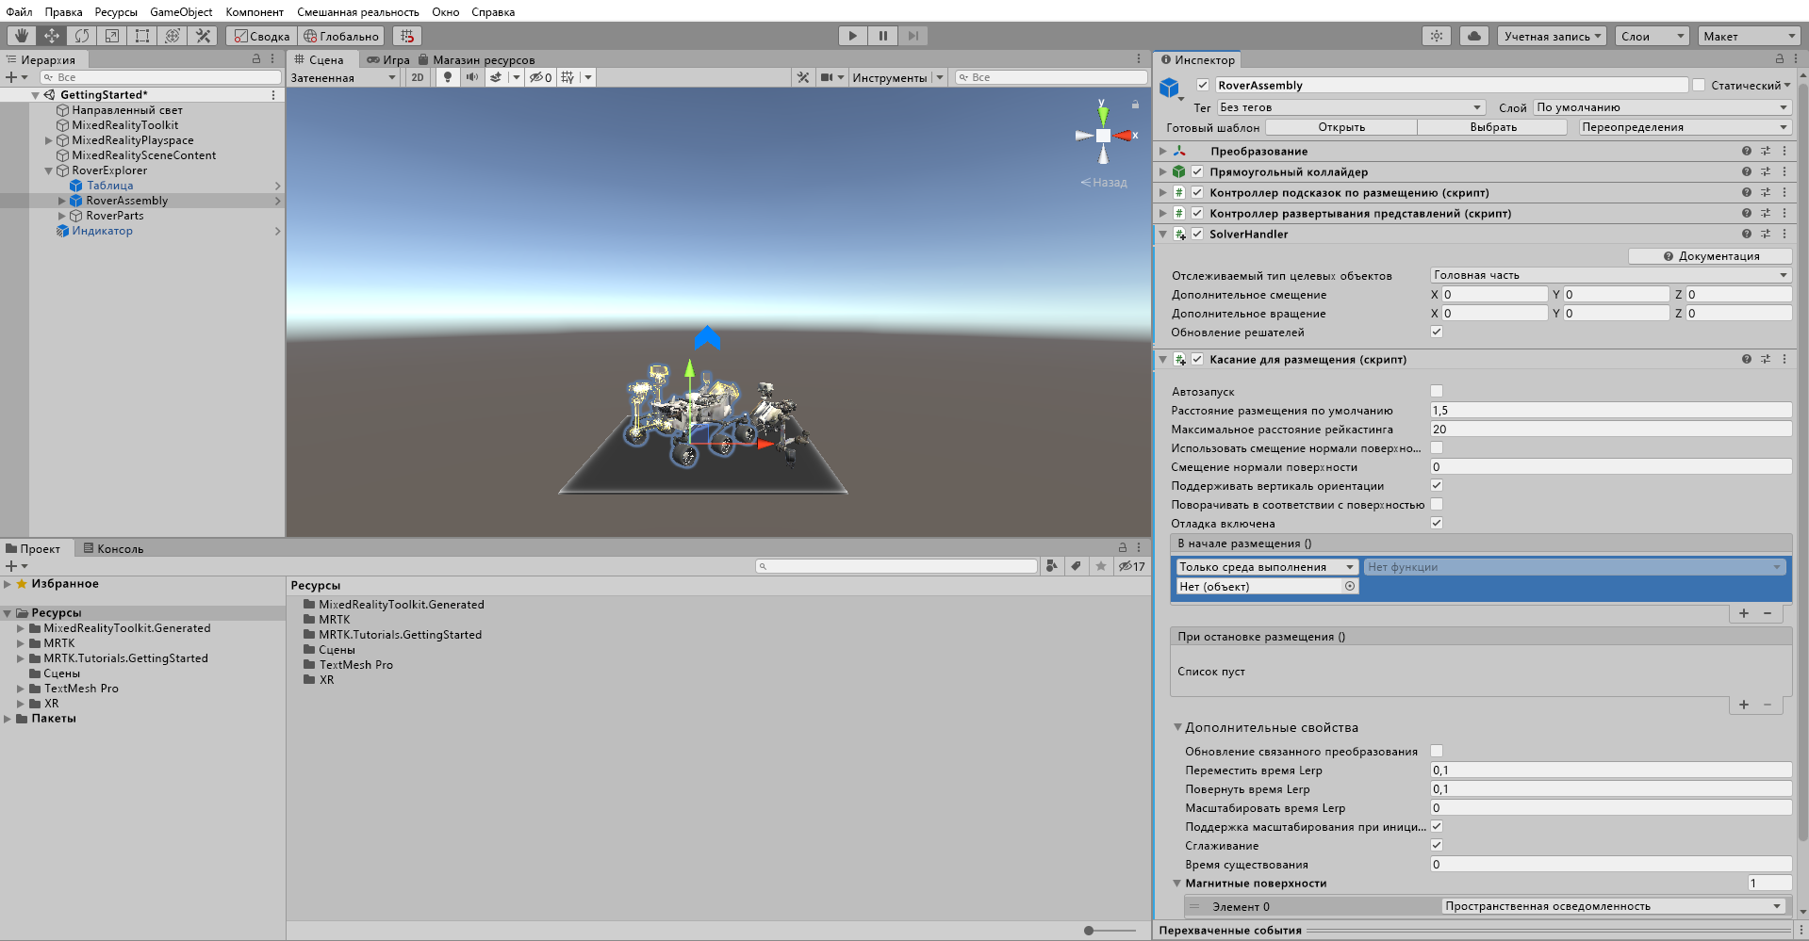Open Box Collider presets icon

(1765, 171)
